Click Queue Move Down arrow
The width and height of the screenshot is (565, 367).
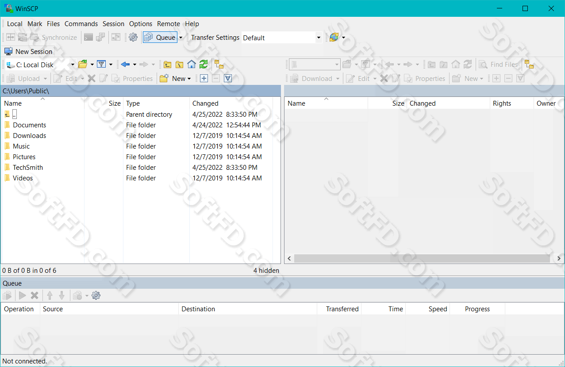(62, 295)
